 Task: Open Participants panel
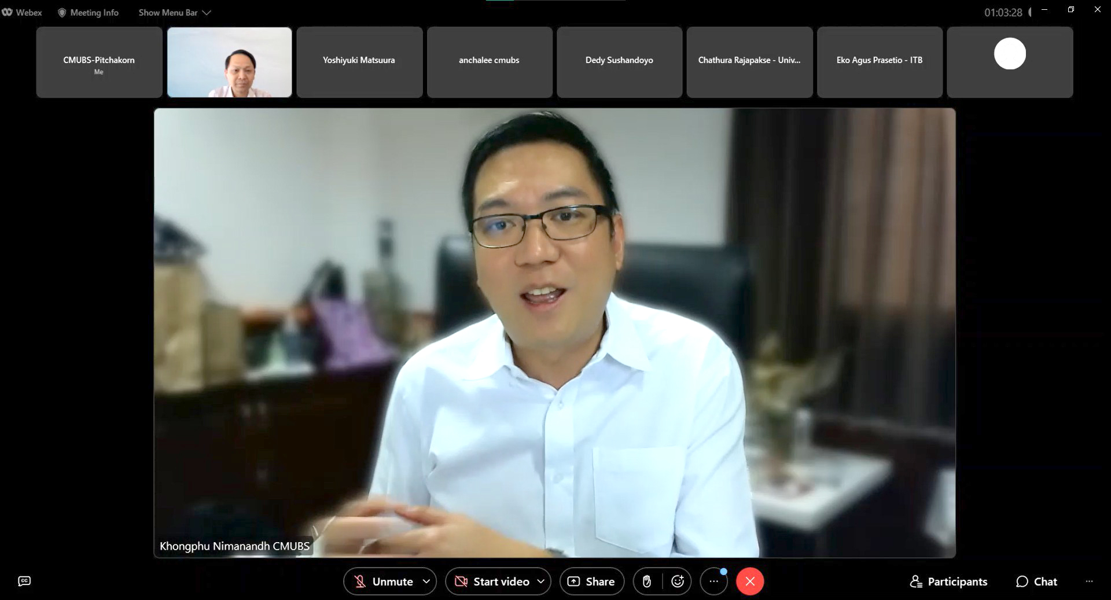[x=948, y=581]
